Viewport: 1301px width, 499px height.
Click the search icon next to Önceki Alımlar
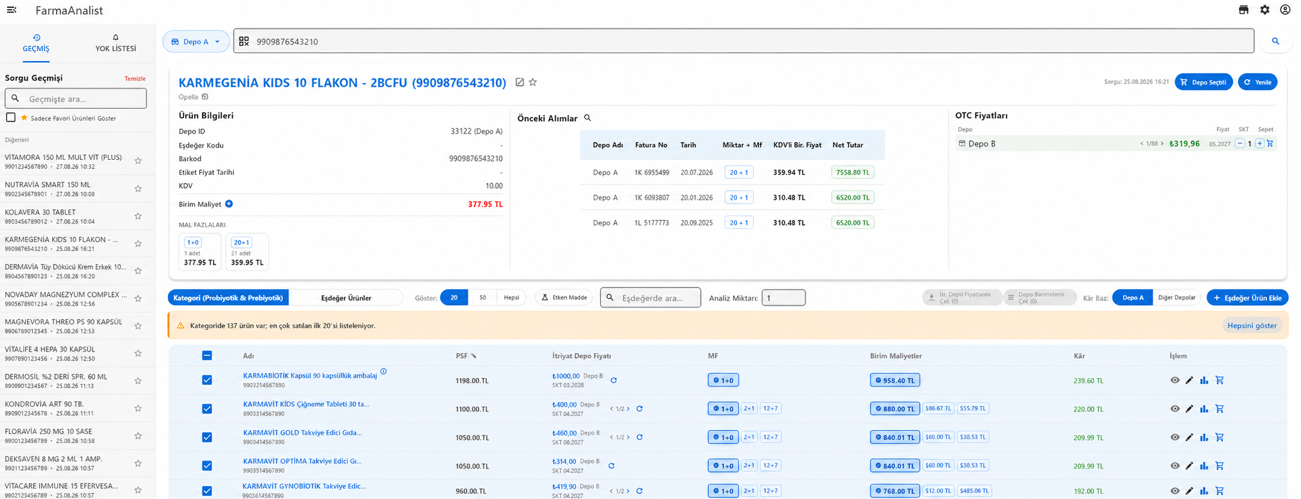coord(587,118)
